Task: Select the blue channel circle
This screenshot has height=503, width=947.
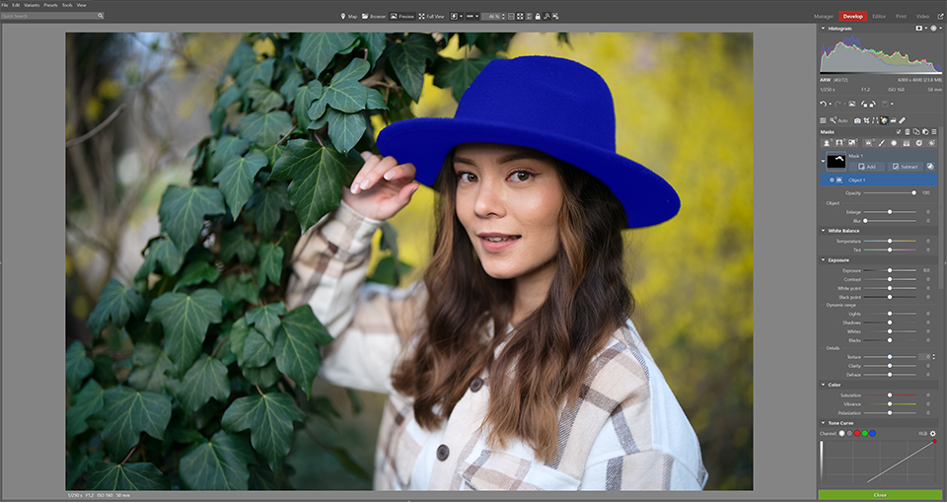Action: tap(872, 433)
